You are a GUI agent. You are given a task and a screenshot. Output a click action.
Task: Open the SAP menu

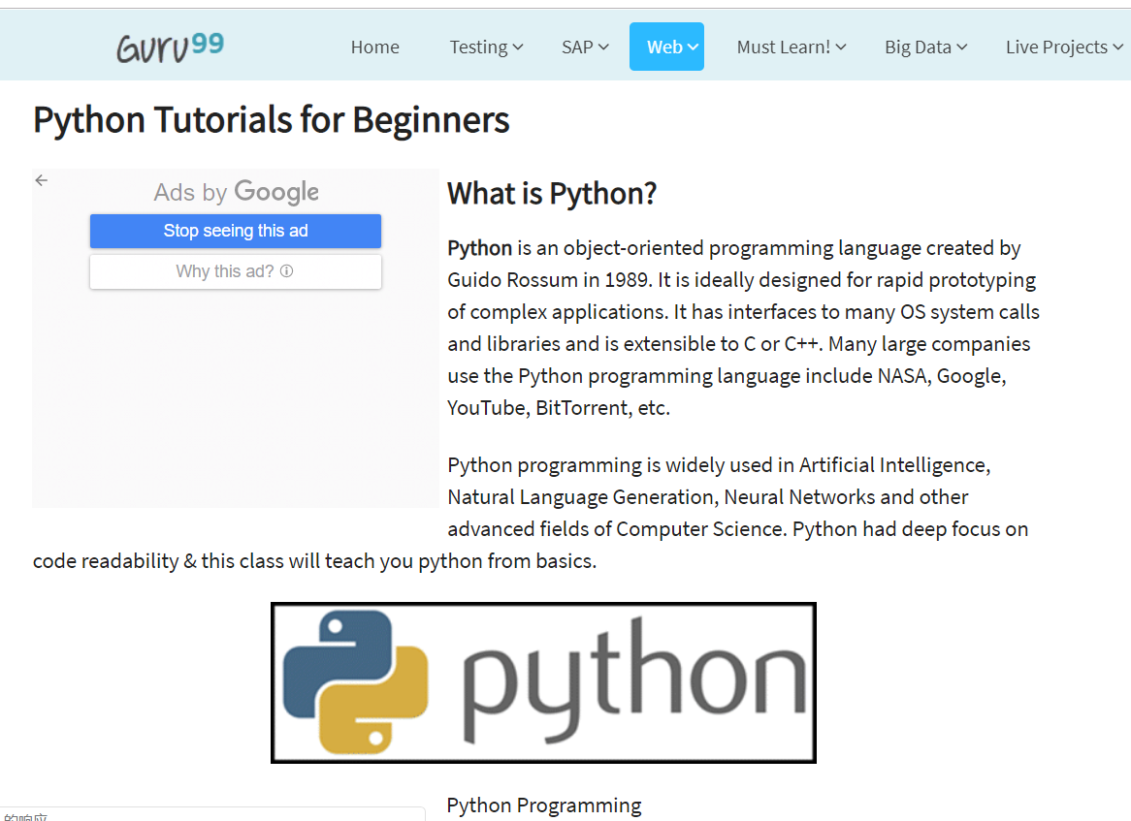(x=585, y=47)
